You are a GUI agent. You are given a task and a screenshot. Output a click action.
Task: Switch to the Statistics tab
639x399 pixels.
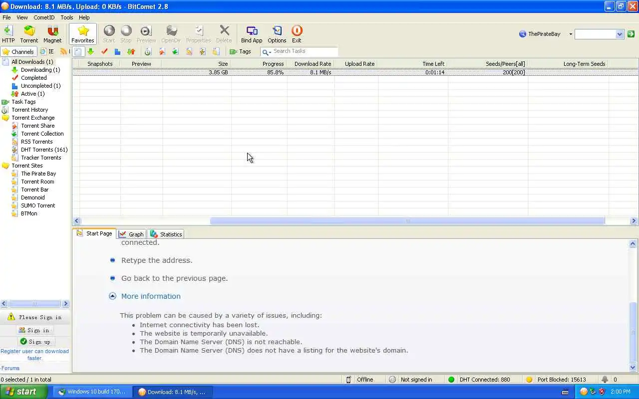pyautogui.click(x=166, y=234)
